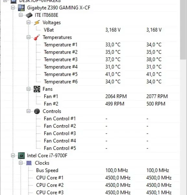Image resolution: width=187 pixels, height=195 pixels.
Task: Collapse the Intel Core i7-9700F node
Action: [13, 155]
